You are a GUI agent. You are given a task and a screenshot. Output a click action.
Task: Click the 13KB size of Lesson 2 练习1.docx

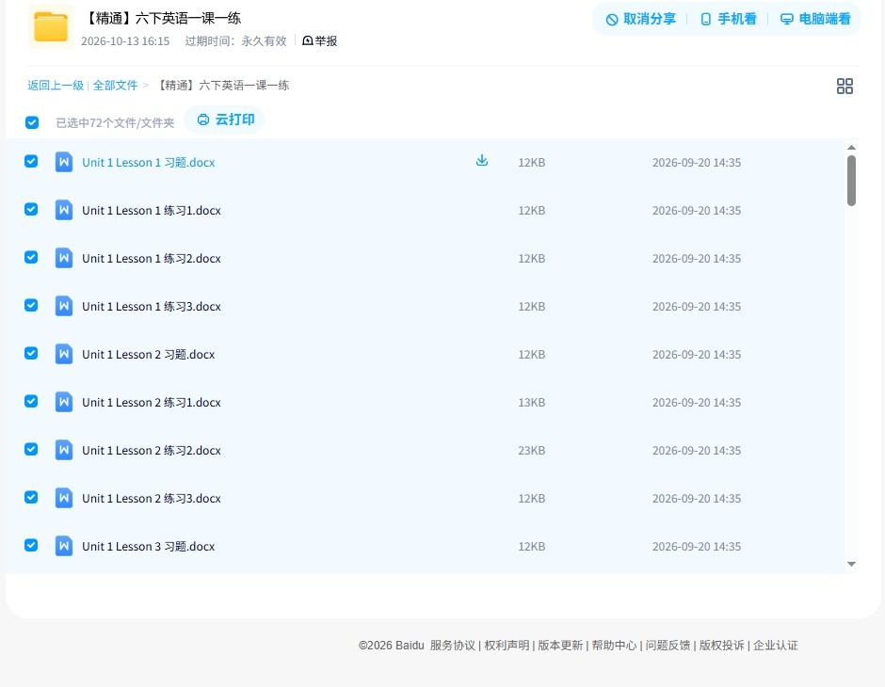[x=532, y=403]
